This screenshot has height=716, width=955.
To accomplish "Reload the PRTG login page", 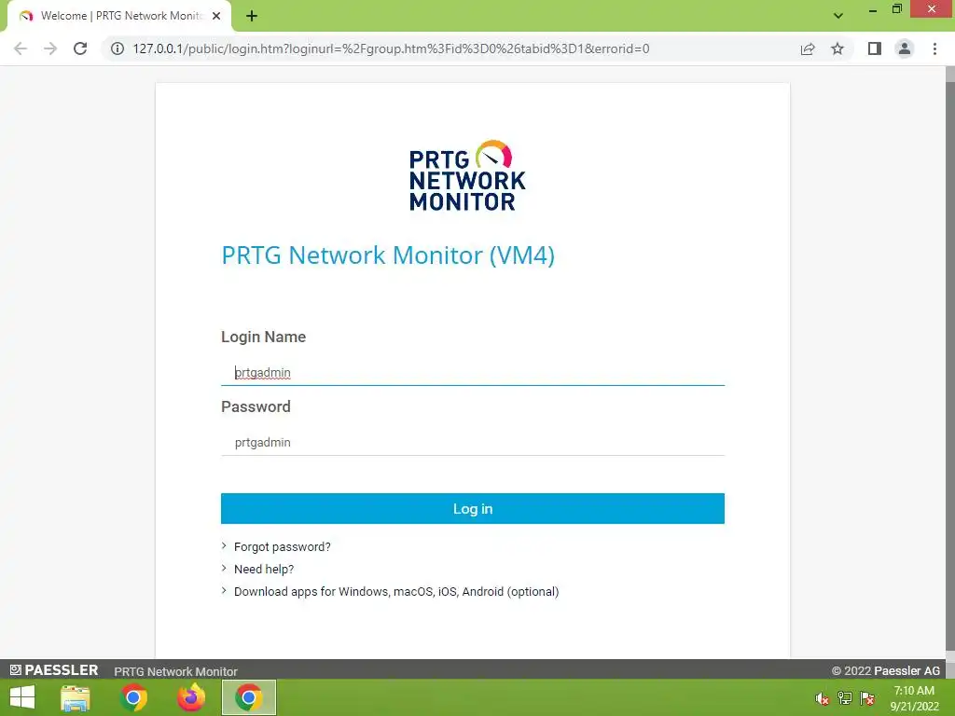I will coord(80,48).
